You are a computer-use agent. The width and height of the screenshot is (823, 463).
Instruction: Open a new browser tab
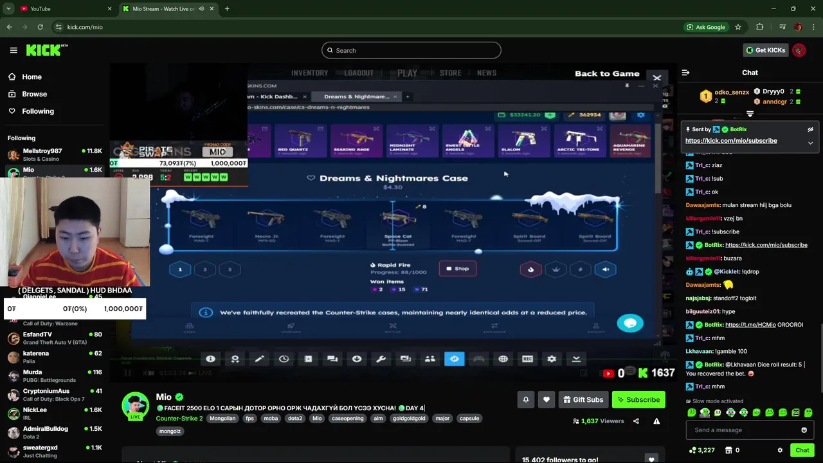(x=227, y=8)
